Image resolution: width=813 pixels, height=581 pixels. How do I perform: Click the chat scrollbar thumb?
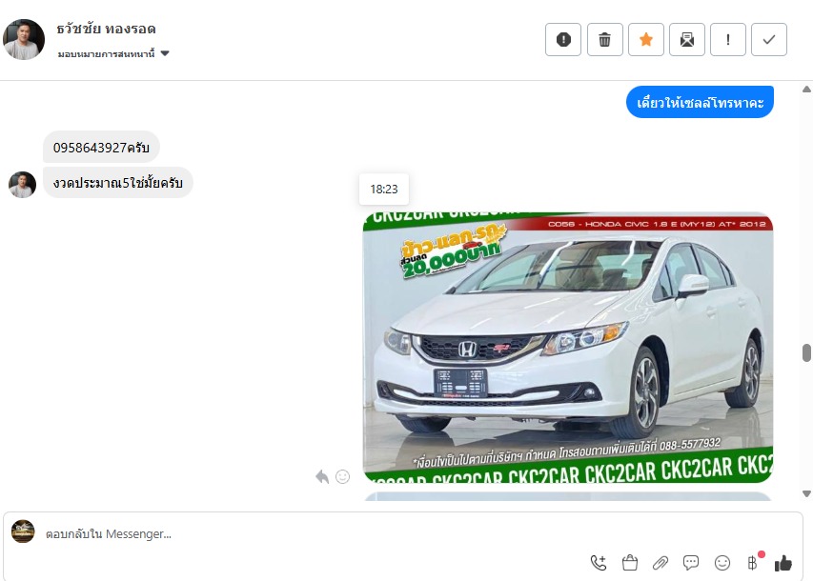tap(806, 352)
